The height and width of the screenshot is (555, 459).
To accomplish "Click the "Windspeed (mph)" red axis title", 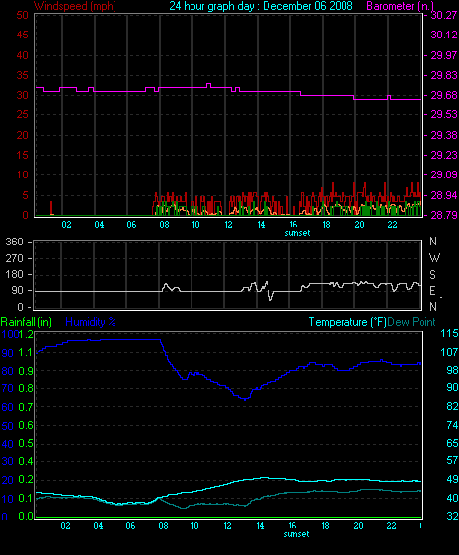I will pos(75,6).
